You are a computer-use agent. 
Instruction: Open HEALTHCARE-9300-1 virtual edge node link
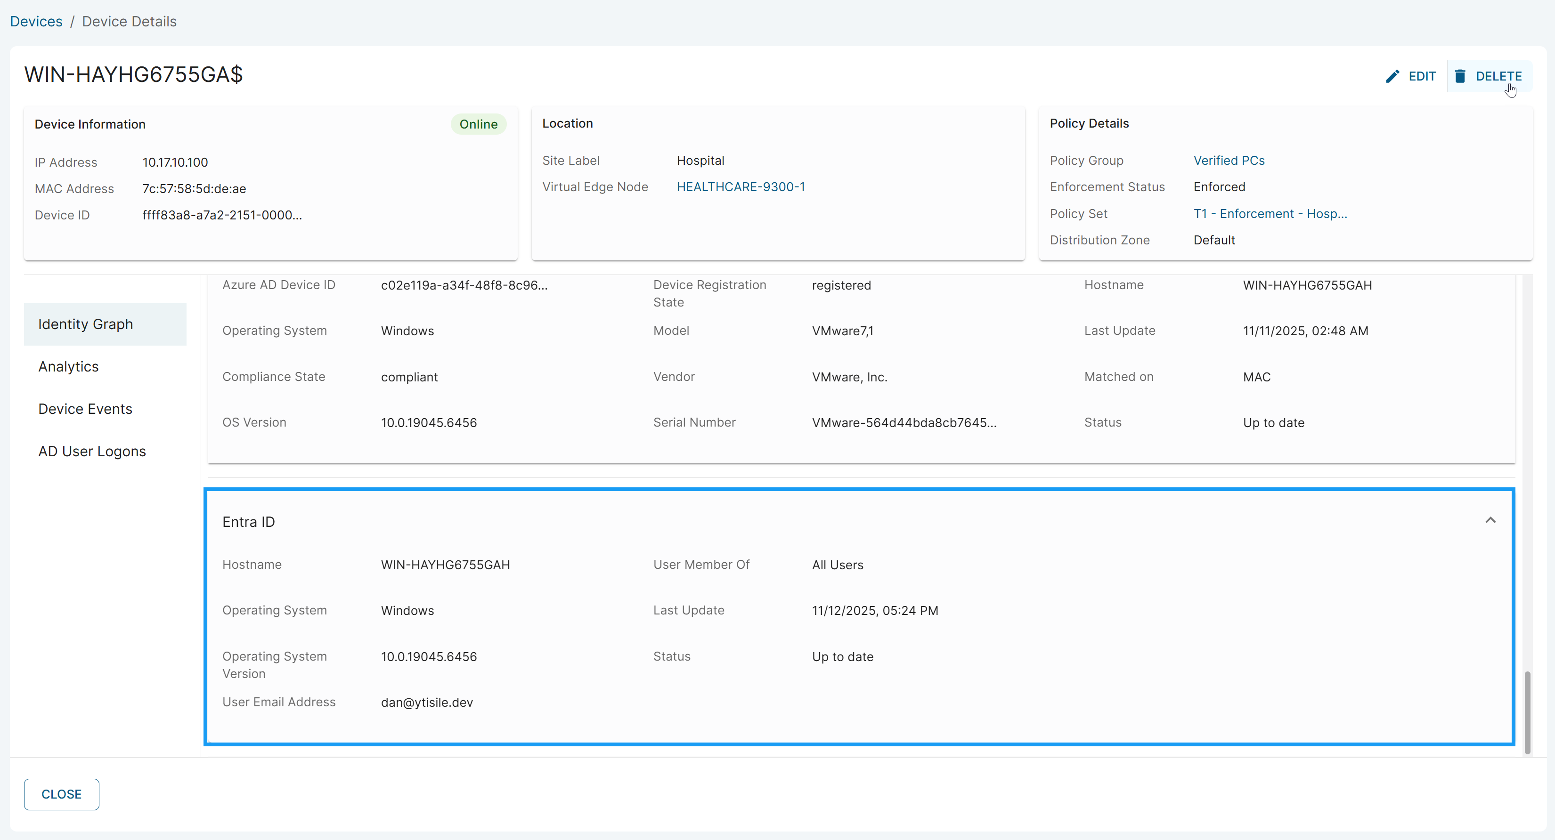(x=741, y=187)
